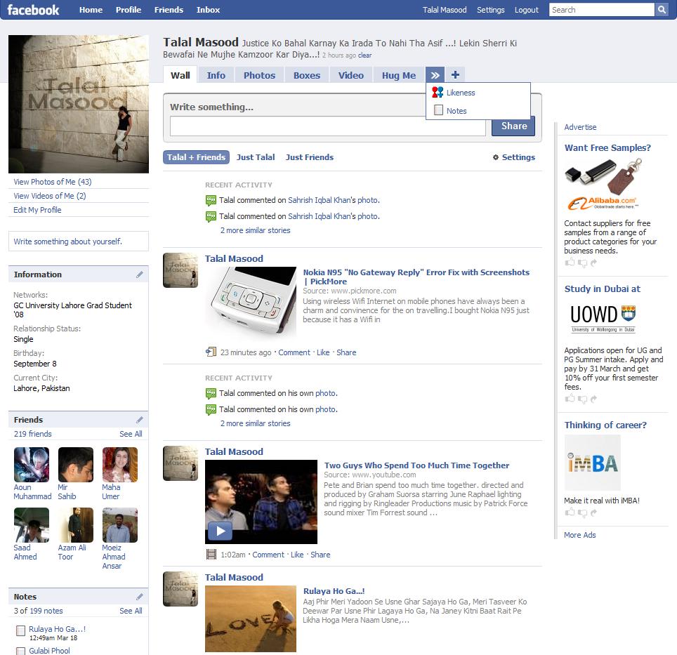Click the Share button in composer
This screenshot has height=655, width=677.
pos(513,126)
